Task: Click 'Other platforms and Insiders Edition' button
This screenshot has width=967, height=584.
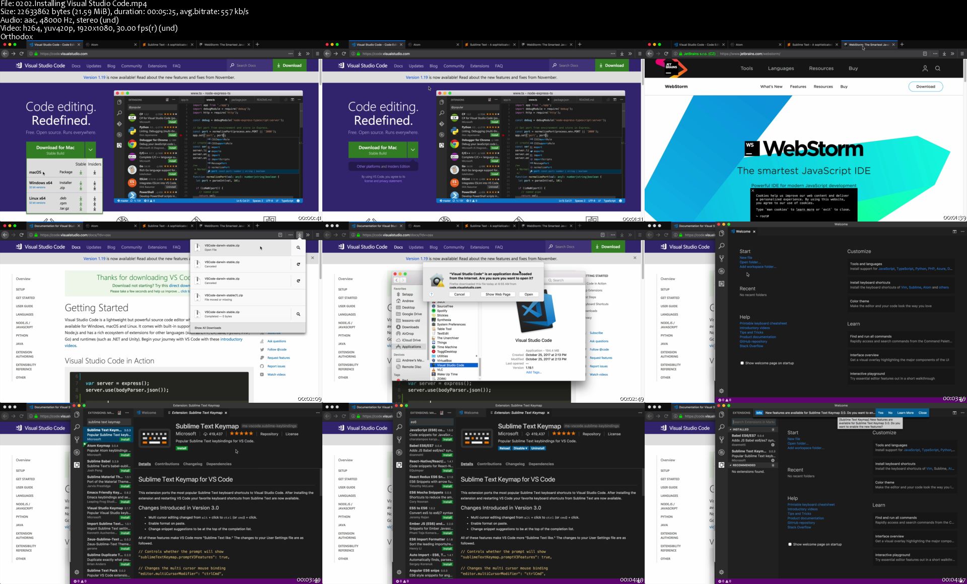Action: point(383,166)
